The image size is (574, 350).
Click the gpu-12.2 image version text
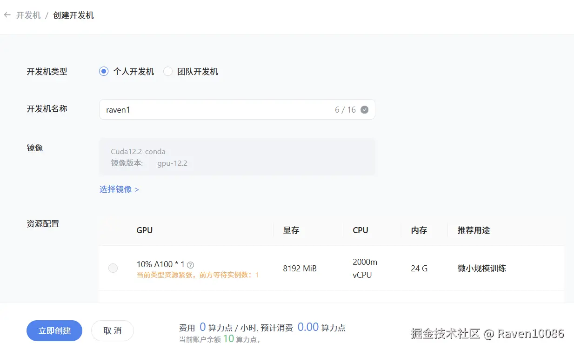[x=172, y=163]
